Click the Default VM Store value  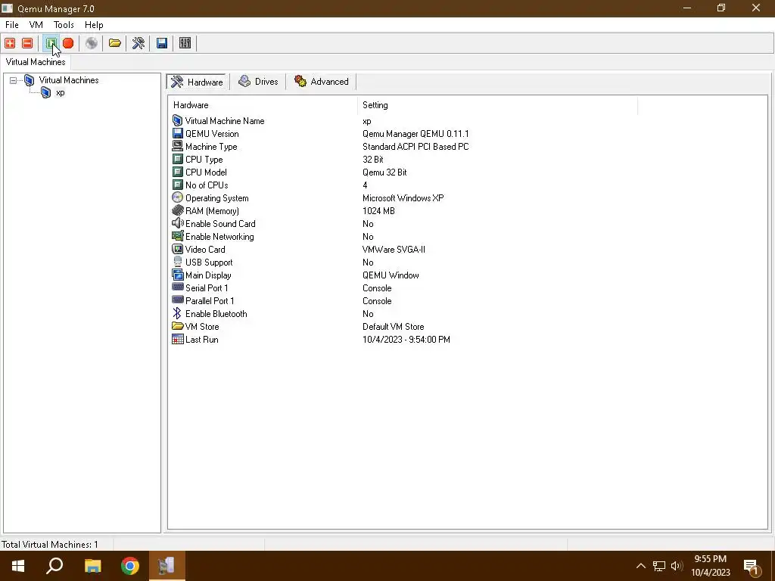394,327
